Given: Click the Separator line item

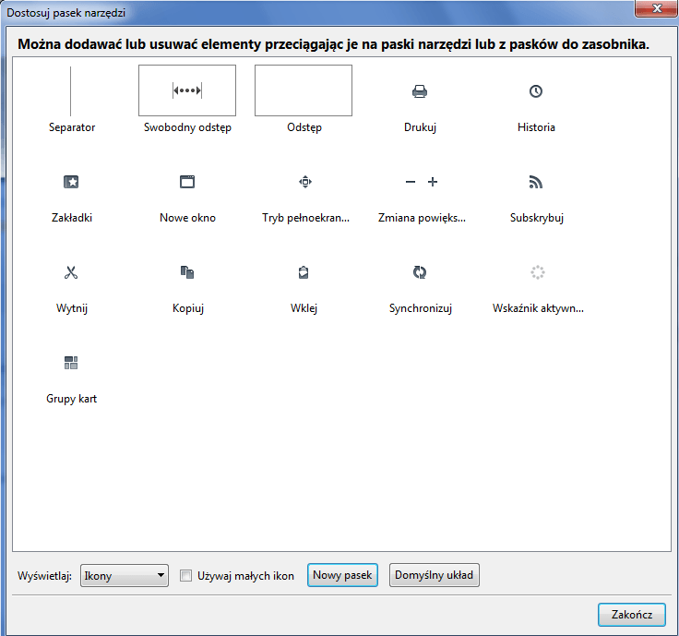Looking at the screenshot, I should (x=71, y=90).
